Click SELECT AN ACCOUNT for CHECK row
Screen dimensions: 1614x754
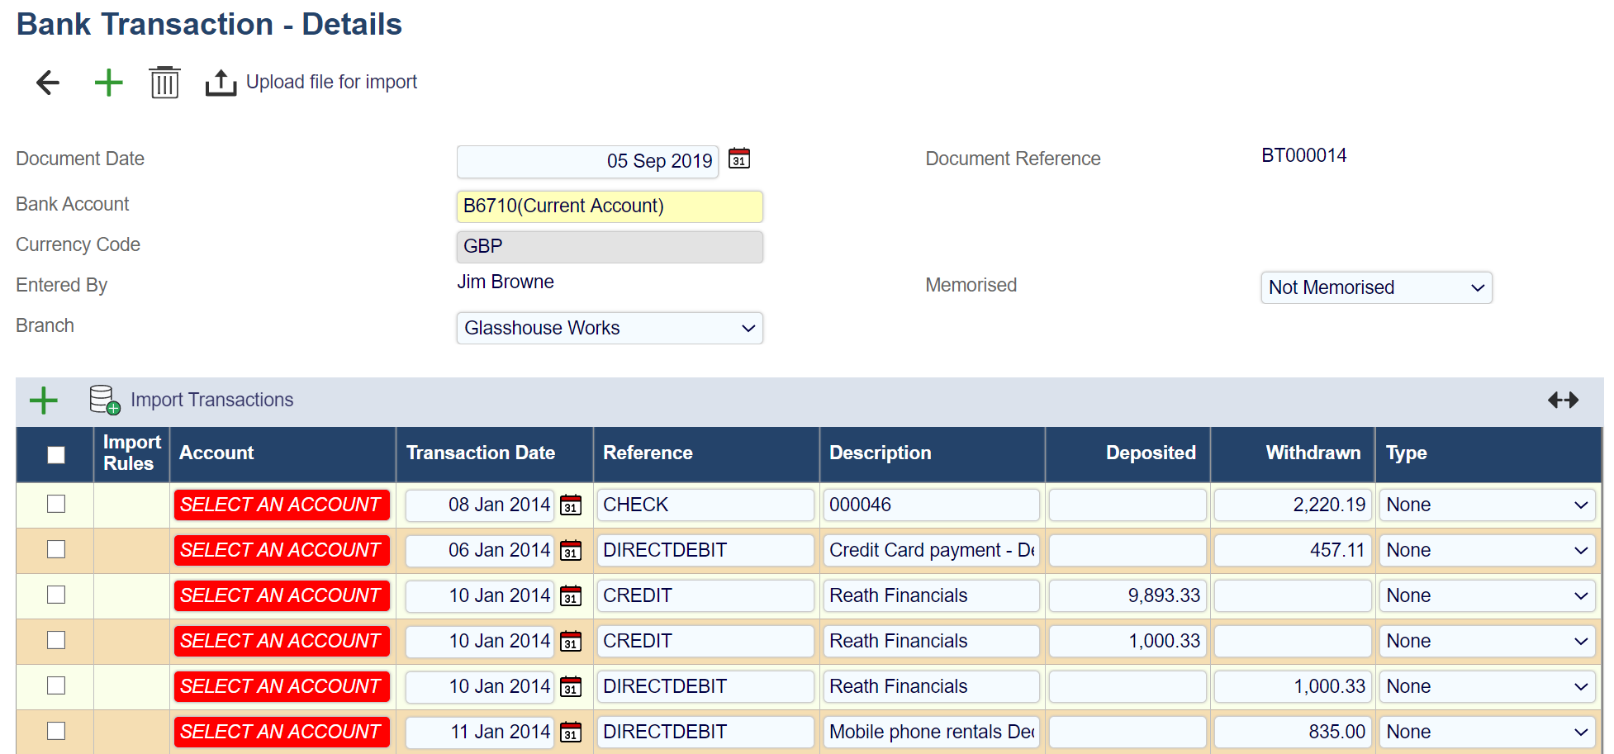click(281, 505)
